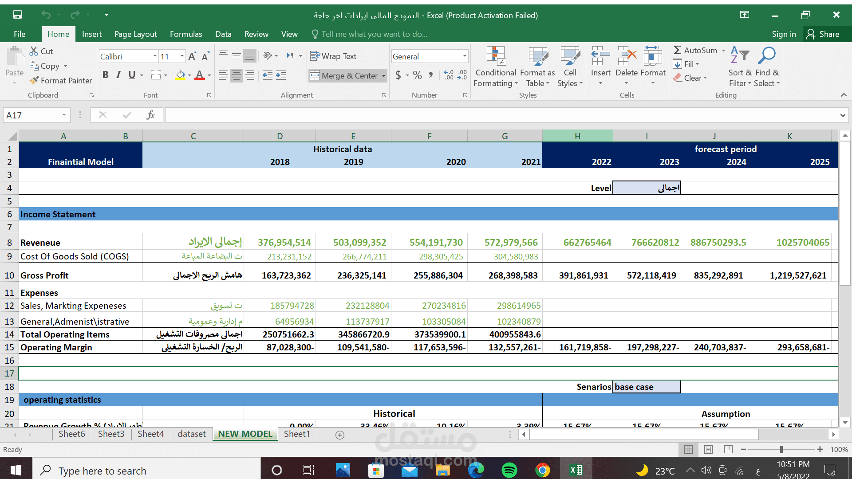Toggle Bold formatting
The height and width of the screenshot is (479, 852).
coord(105,75)
